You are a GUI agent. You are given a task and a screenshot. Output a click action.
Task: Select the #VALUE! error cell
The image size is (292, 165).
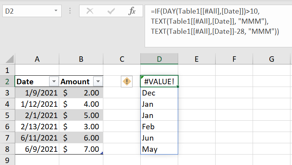[159, 82]
